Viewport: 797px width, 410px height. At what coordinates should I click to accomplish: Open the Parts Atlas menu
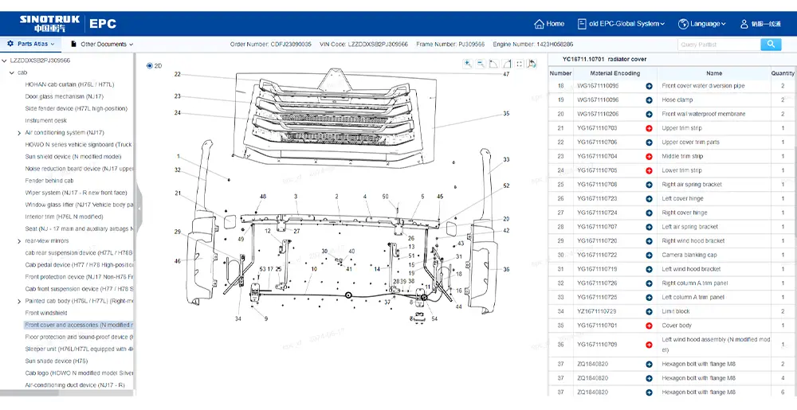point(32,45)
